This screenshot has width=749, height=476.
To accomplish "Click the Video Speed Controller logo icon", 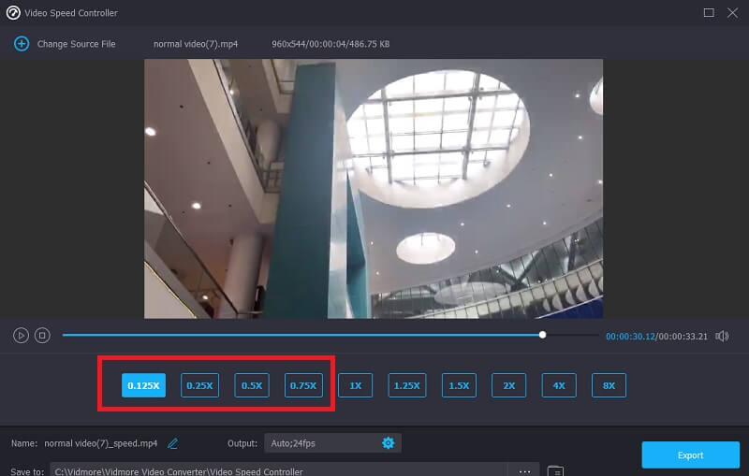I will 13,13.
